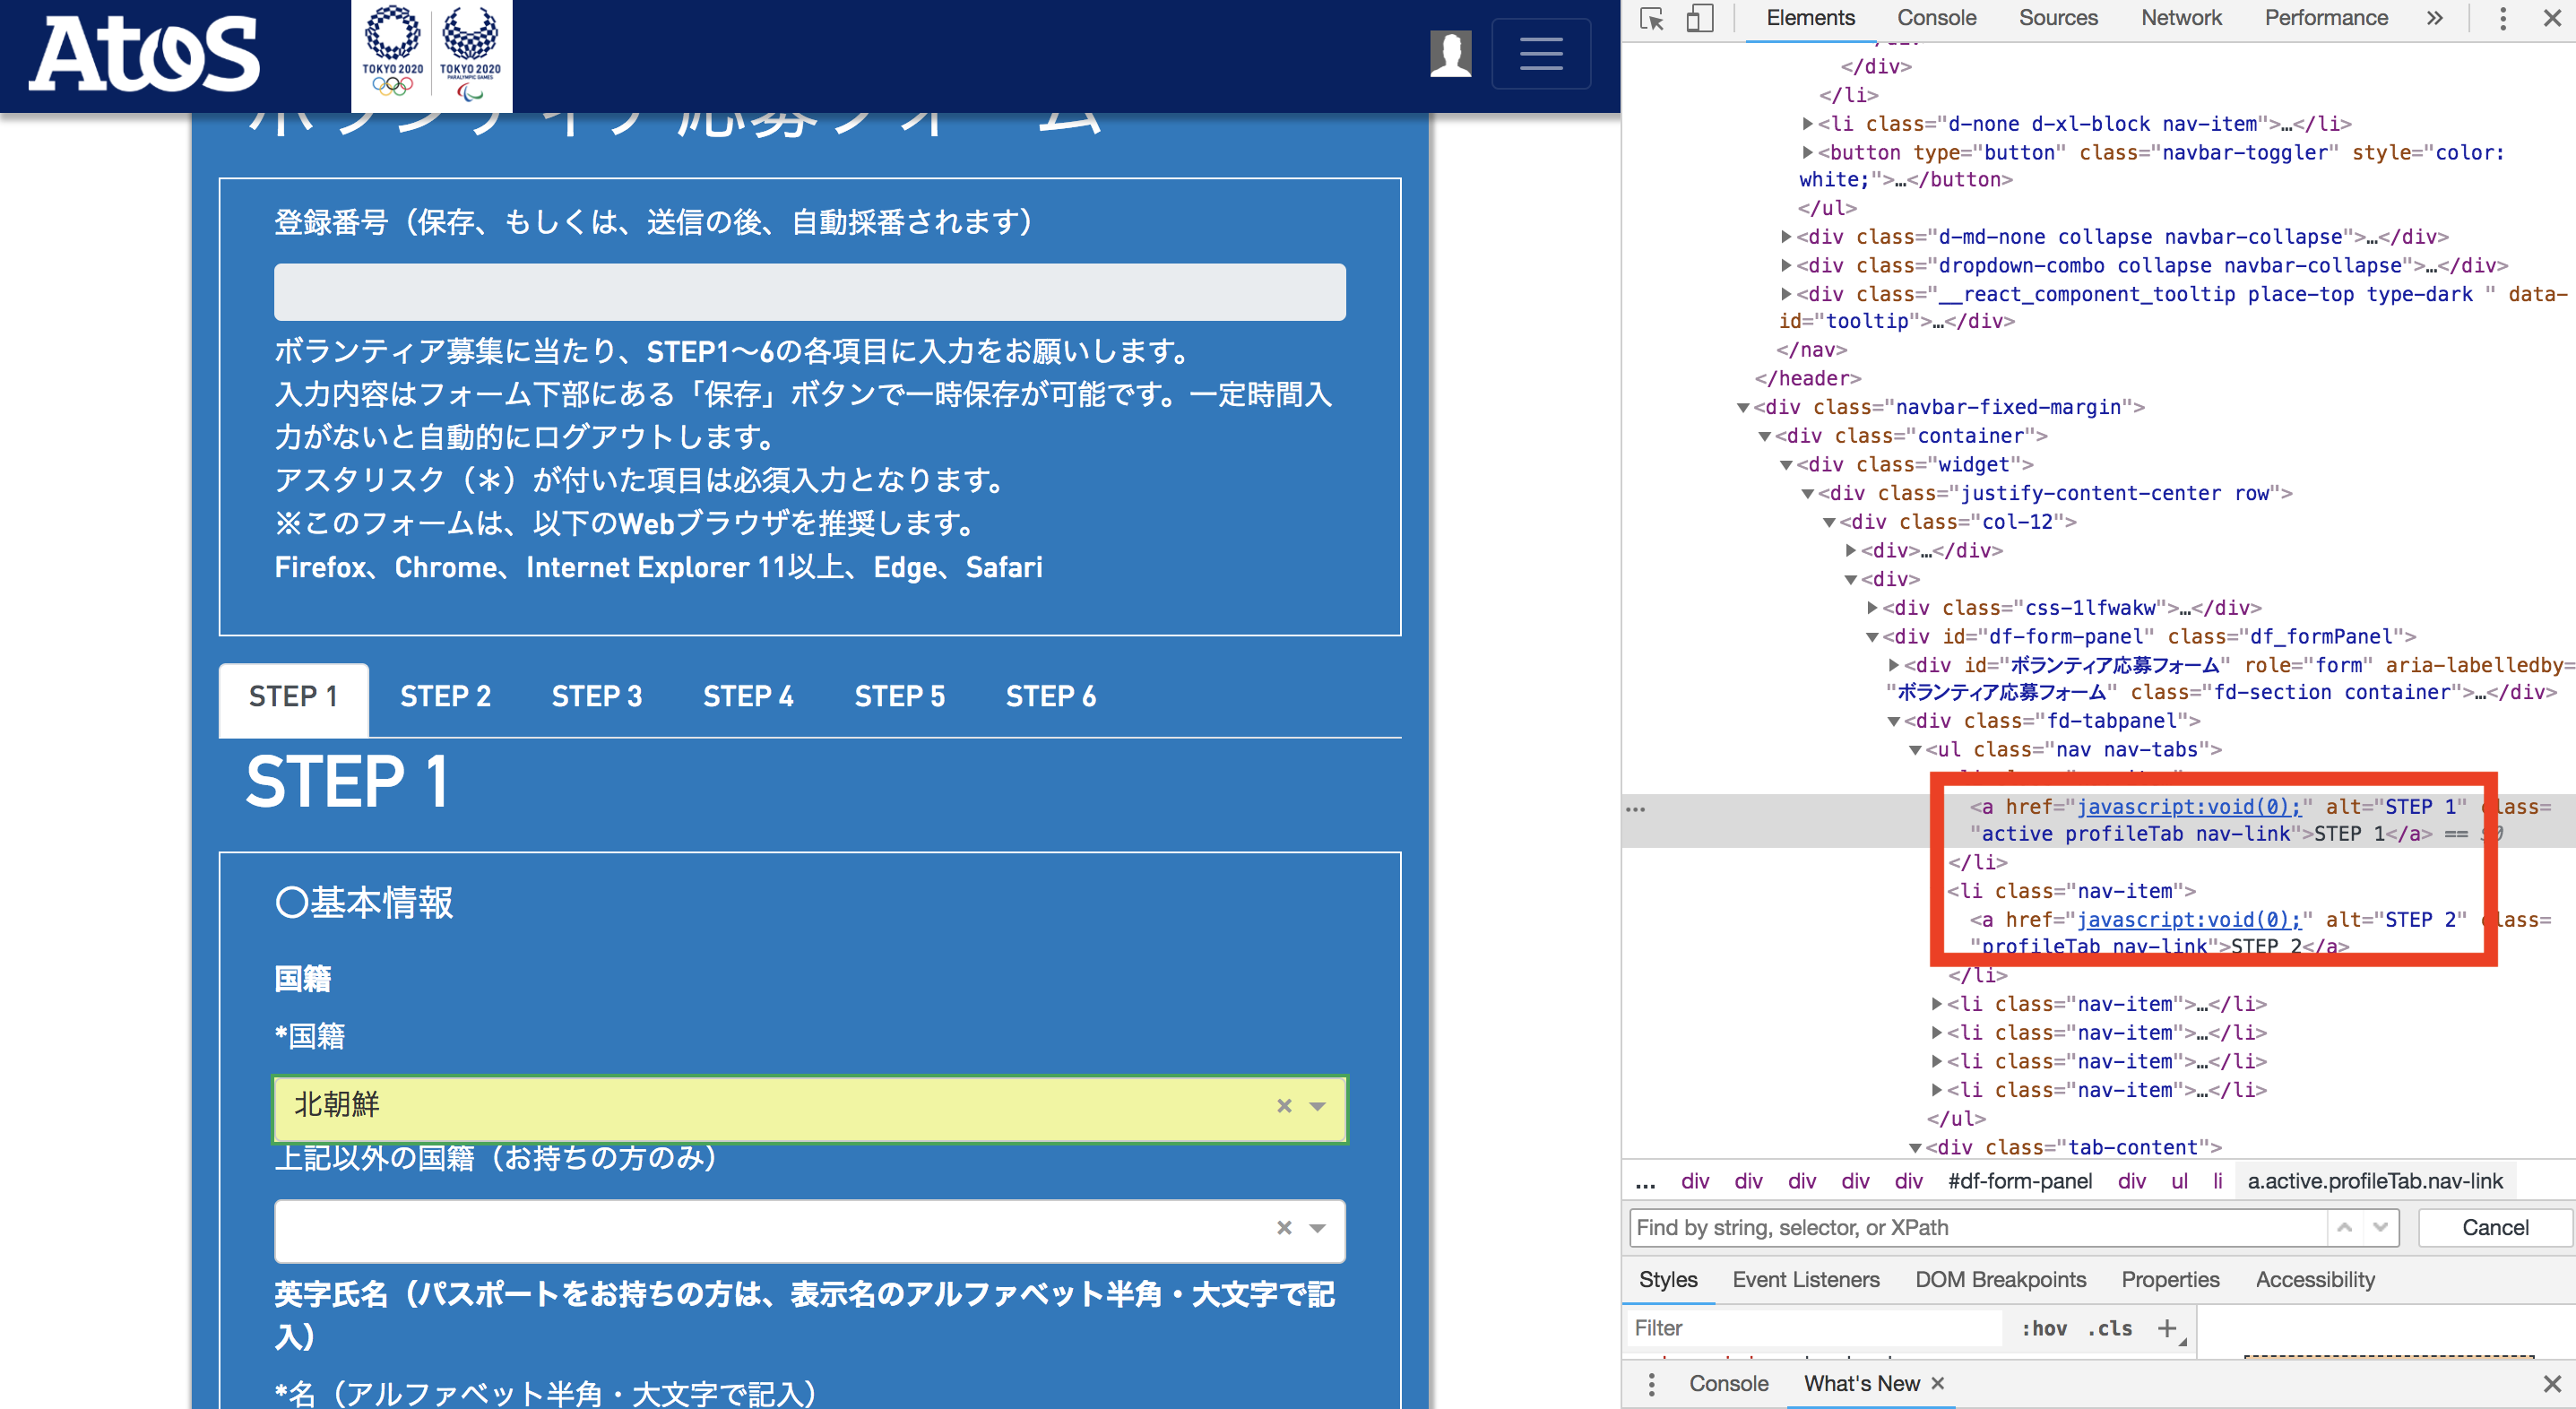Collapse the ul nav nav-tabs tree node
This screenshot has height=1409, width=2576.
point(1916,749)
